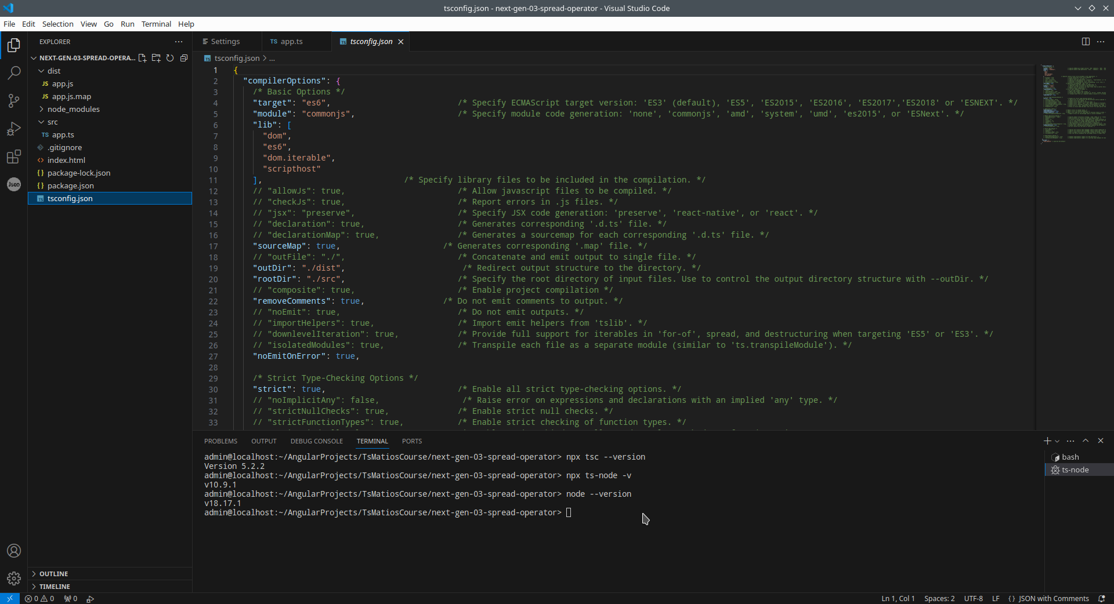Refresh the Explorer file tree
This screenshot has width=1114, height=604.
(x=170, y=58)
